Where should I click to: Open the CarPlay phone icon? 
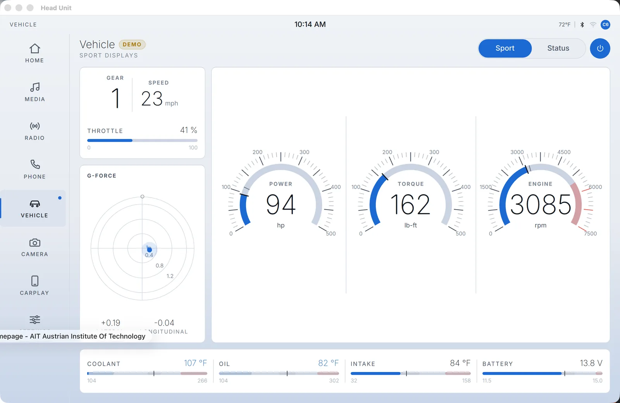pyautogui.click(x=34, y=281)
